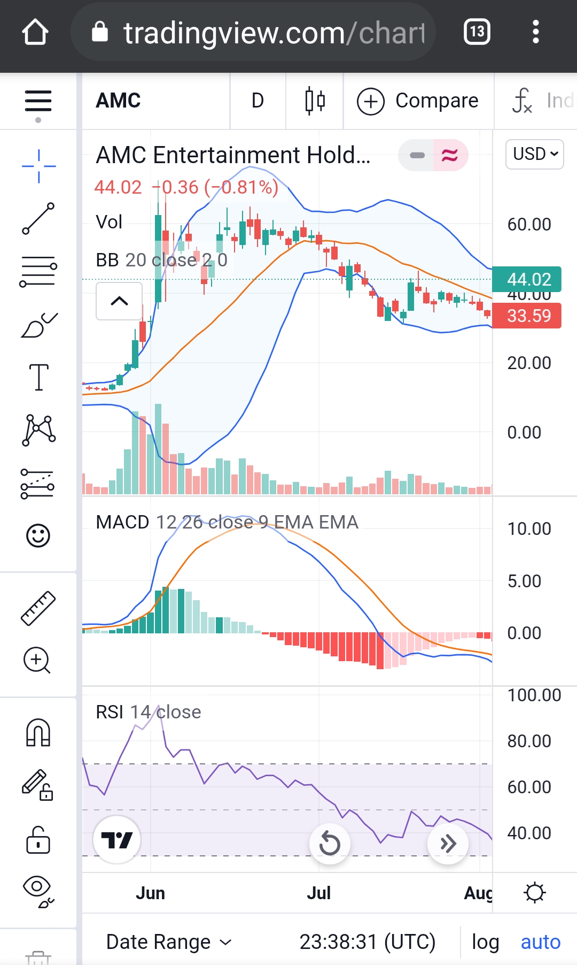Click the 44.02 green price label
The width and height of the screenshot is (577, 965).
coord(526,279)
